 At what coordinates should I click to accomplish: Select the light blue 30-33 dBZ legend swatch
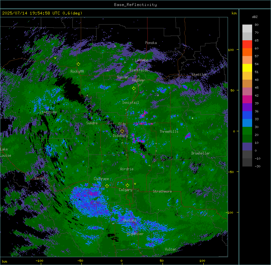(x=247, y=123)
